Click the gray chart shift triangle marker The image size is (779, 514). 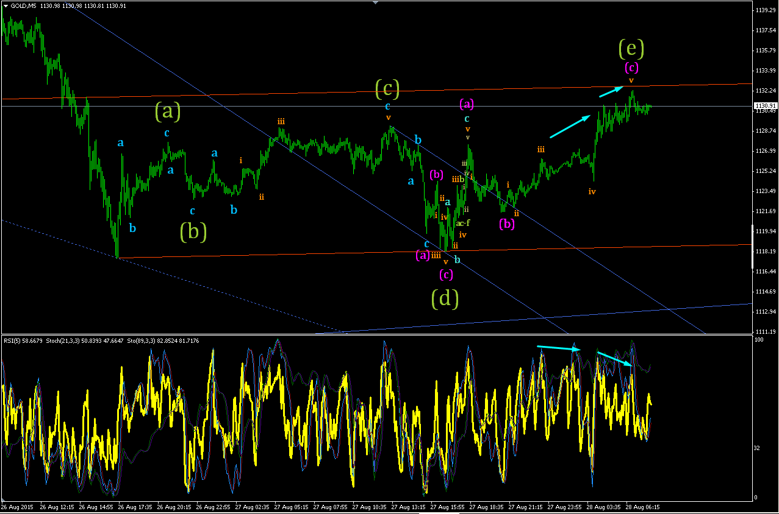376,3
